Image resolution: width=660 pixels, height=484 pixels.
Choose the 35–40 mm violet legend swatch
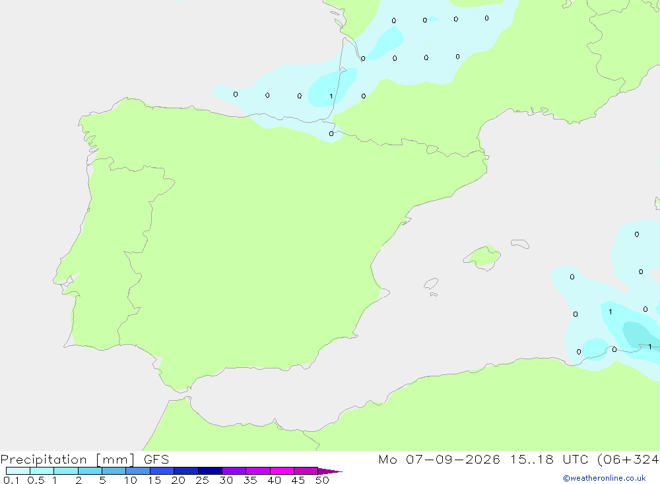pos(257,471)
